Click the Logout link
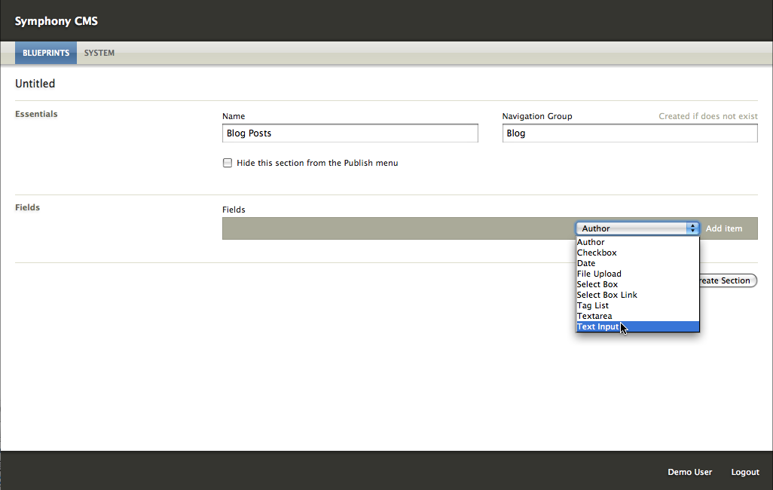 point(745,472)
